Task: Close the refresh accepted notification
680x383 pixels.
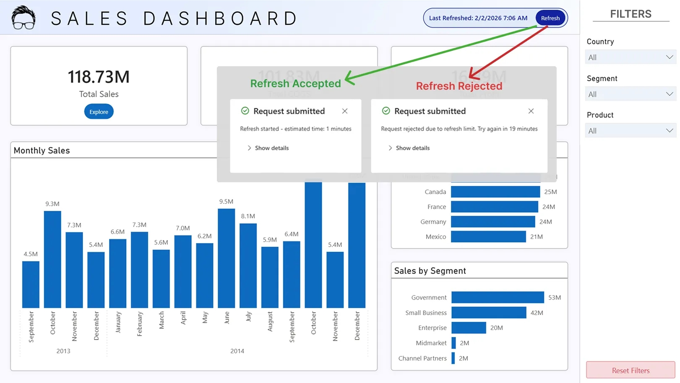Action: point(345,111)
